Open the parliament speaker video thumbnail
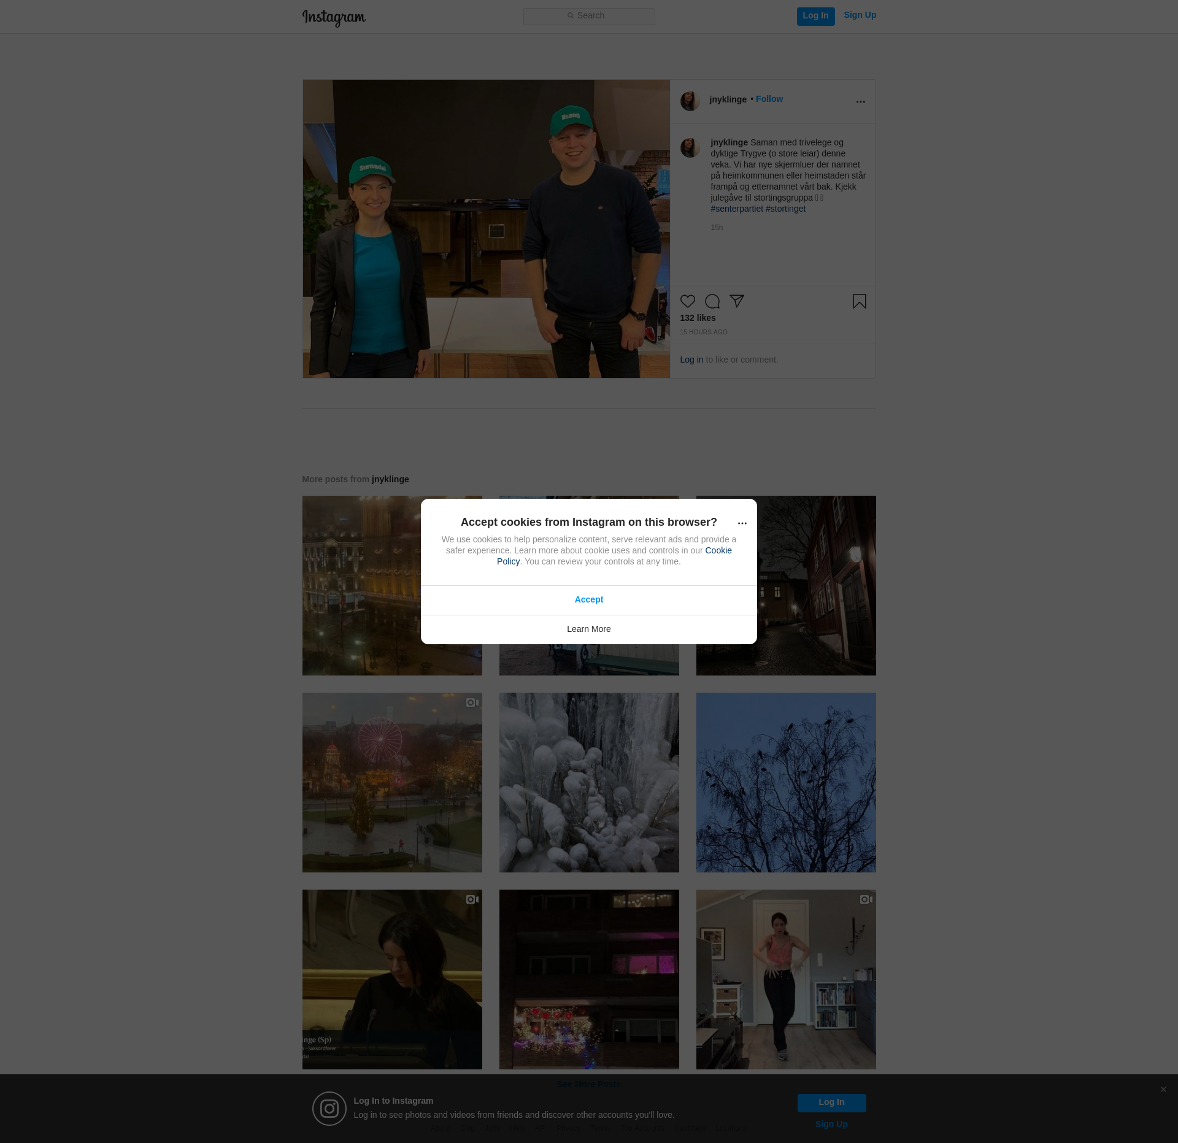The image size is (1178, 1143). pyautogui.click(x=392, y=979)
